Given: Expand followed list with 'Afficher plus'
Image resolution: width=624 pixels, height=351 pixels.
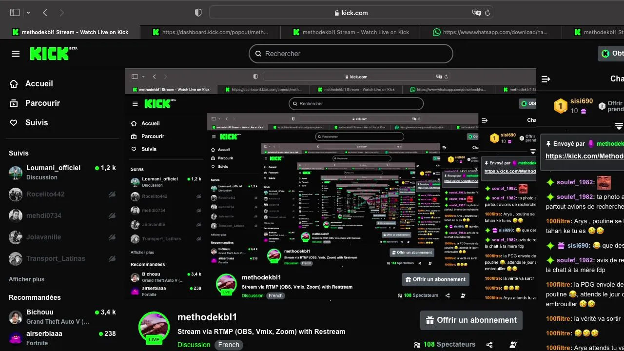Looking at the screenshot, I should point(26,279).
